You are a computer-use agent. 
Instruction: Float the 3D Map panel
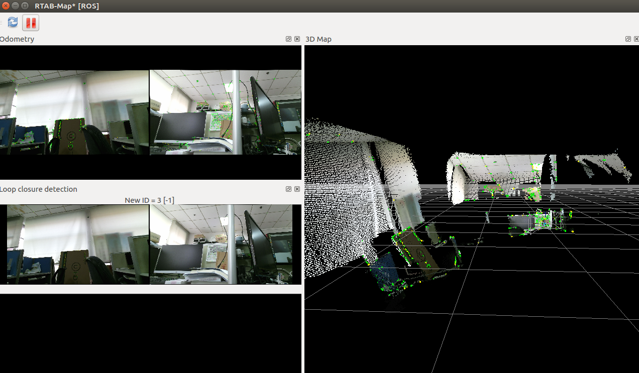(x=627, y=39)
